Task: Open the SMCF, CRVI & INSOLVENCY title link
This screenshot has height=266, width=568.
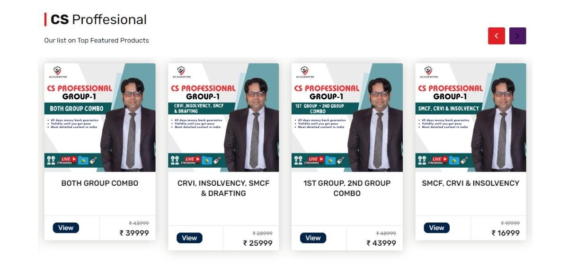Action: tap(470, 183)
